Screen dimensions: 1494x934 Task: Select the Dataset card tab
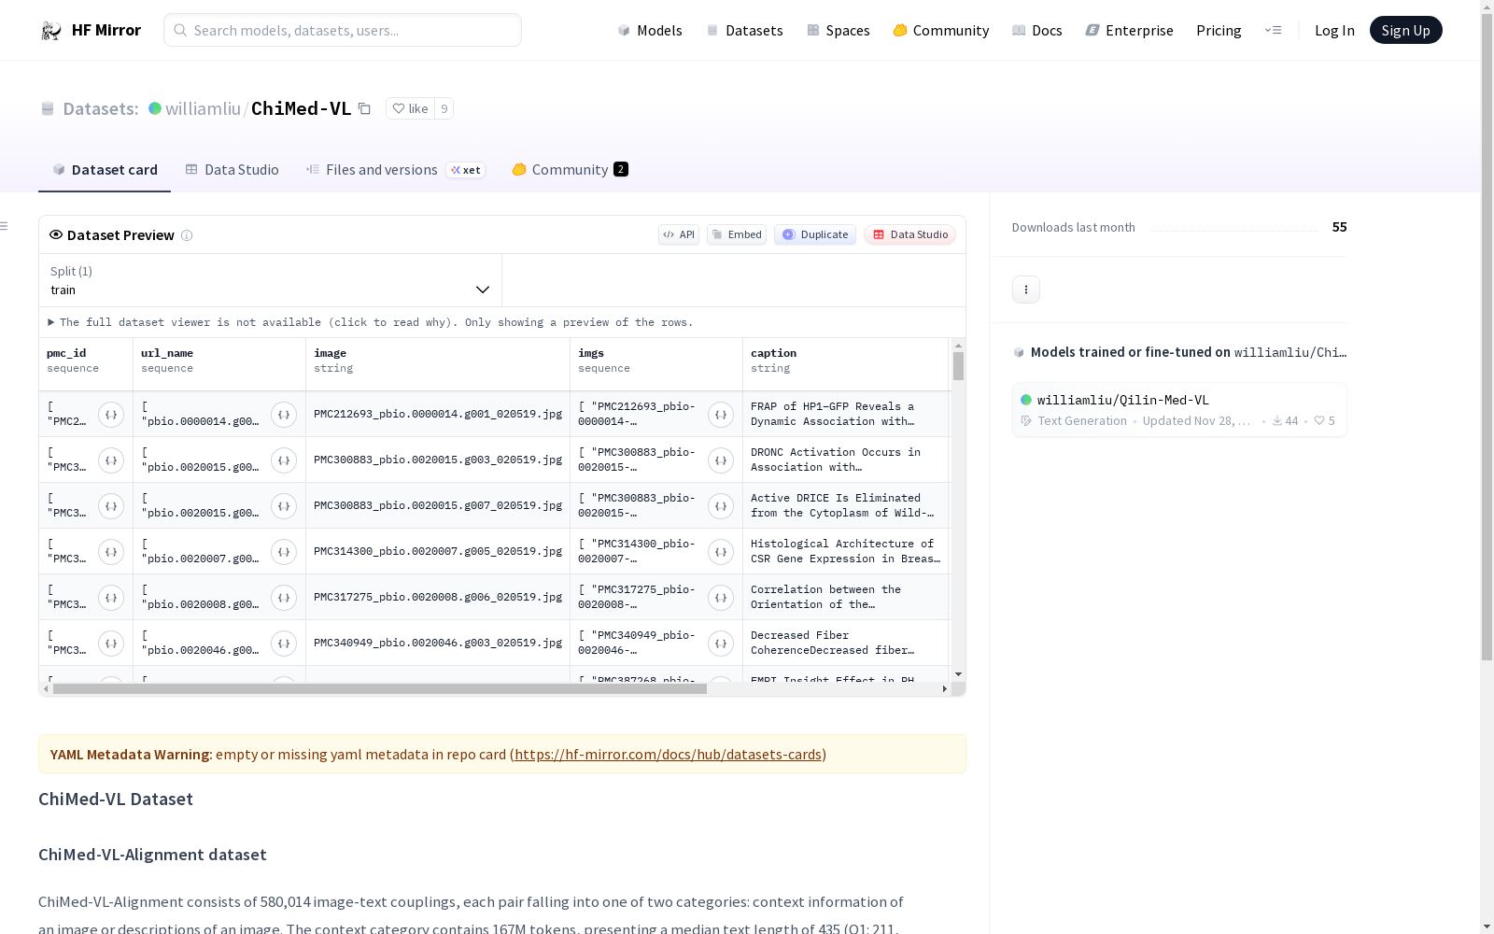[x=105, y=170]
